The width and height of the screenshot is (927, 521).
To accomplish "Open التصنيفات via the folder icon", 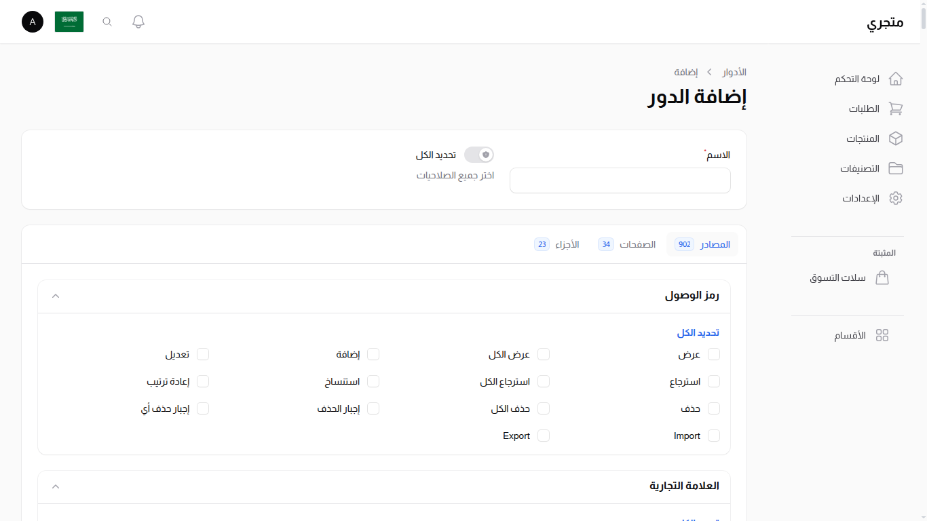I will [x=896, y=168].
